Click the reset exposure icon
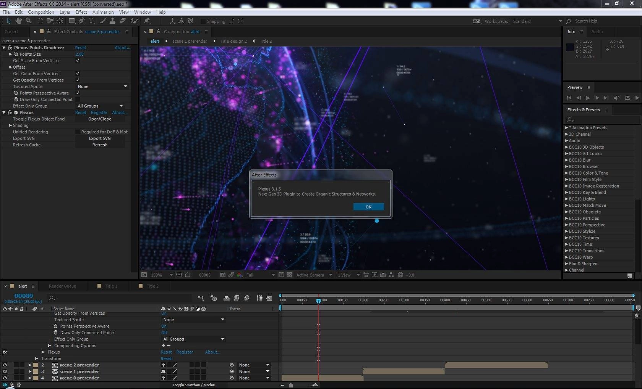The image size is (642, 389). pos(400,275)
